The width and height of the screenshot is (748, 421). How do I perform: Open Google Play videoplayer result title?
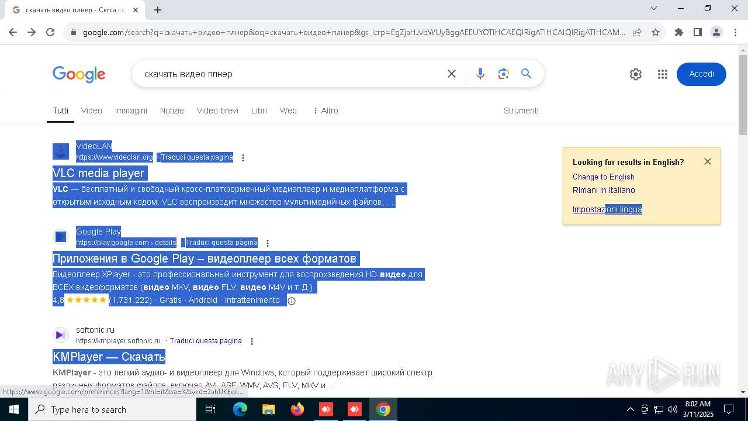(x=205, y=258)
